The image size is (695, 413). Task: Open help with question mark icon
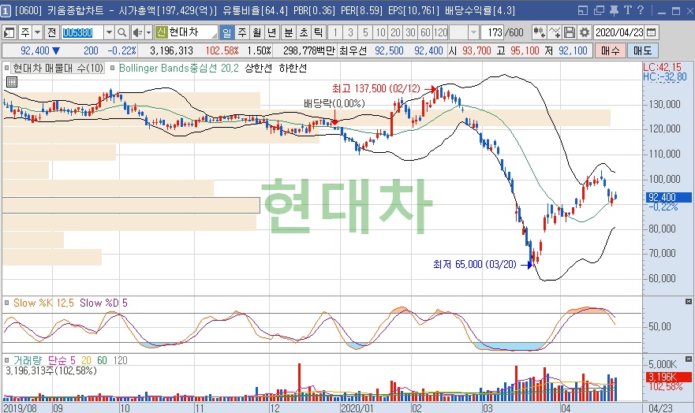pyautogui.click(x=641, y=10)
